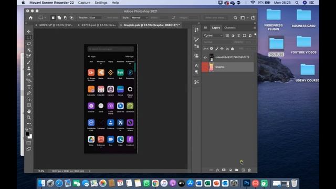Click the Delete layer trash icon
Screen dimensions: 336x189
[249, 170]
